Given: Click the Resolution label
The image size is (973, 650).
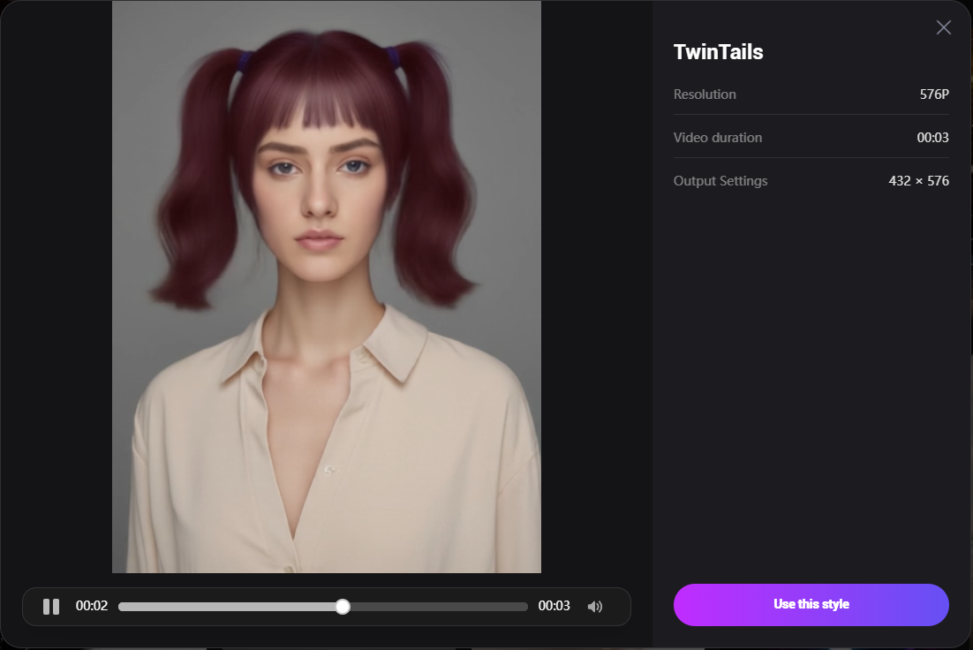Looking at the screenshot, I should 705,94.
